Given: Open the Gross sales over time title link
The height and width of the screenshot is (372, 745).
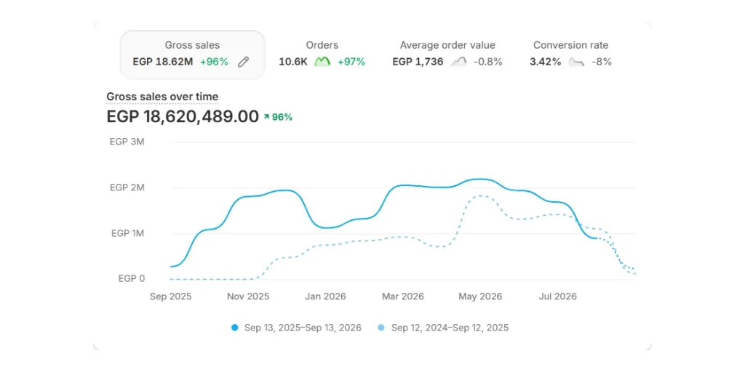Looking at the screenshot, I should coord(162,97).
